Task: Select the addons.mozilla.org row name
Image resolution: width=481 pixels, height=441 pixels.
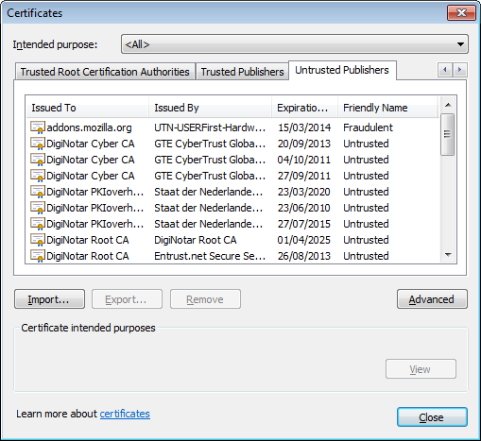Action: (89, 127)
